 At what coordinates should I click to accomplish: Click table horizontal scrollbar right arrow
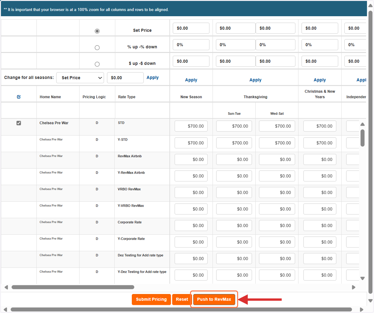tap(353, 287)
